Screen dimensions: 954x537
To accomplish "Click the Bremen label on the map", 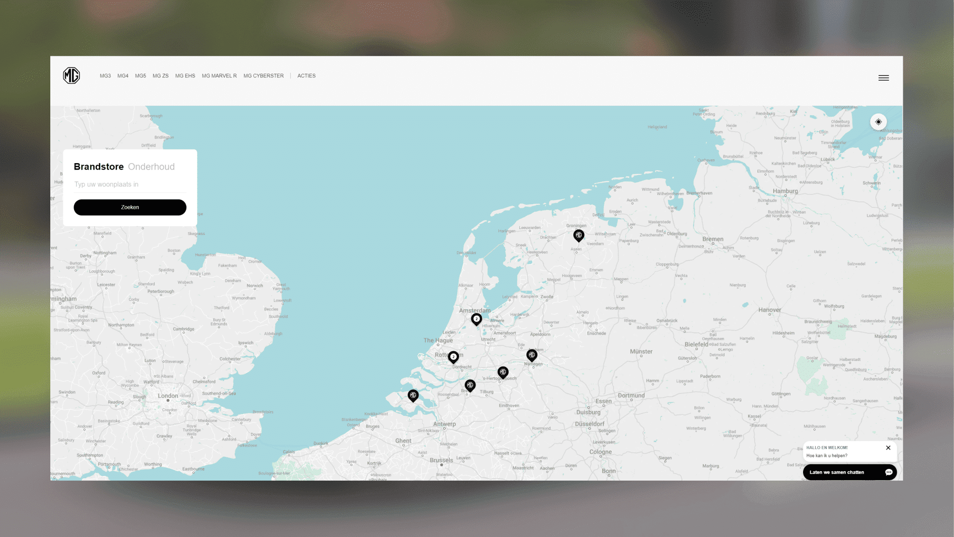I will pyautogui.click(x=713, y=239).
